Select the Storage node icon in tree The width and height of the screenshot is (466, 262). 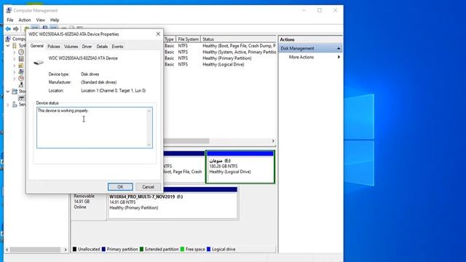(x=15, y=92)
